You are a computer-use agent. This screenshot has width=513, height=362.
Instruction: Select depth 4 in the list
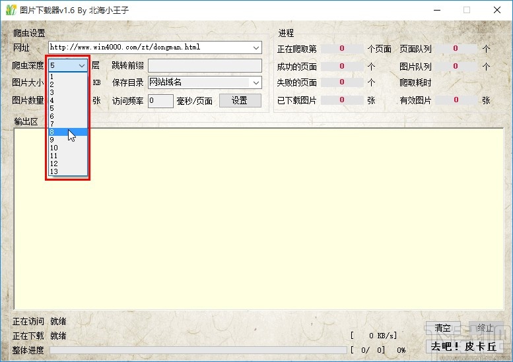[x=68, y=100]
